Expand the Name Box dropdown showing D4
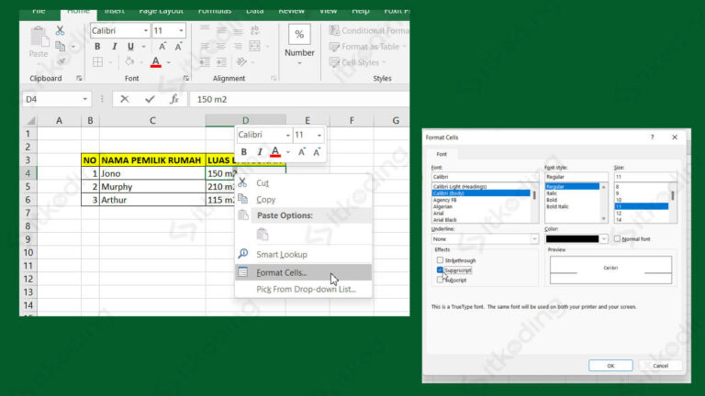This screenshot has width=705, height=396. pyautogui.click(x=86, y=99)
